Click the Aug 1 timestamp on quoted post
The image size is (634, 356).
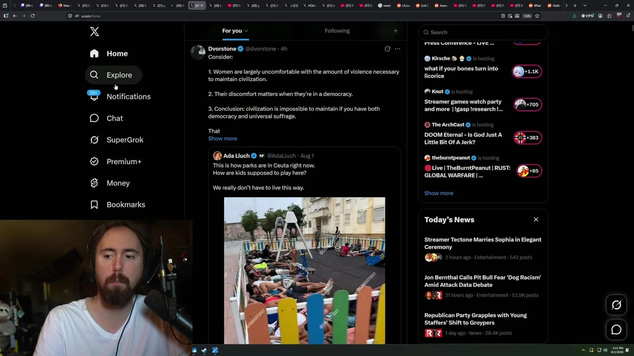click(307, 156)
